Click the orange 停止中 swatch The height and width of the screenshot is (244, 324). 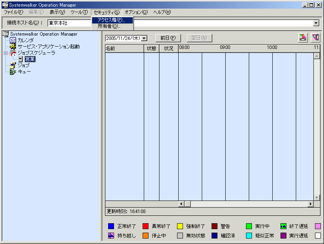[x=145, y=235]
